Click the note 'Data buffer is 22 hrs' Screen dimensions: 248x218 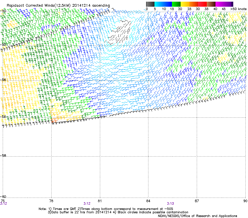[x=68, y=212]
